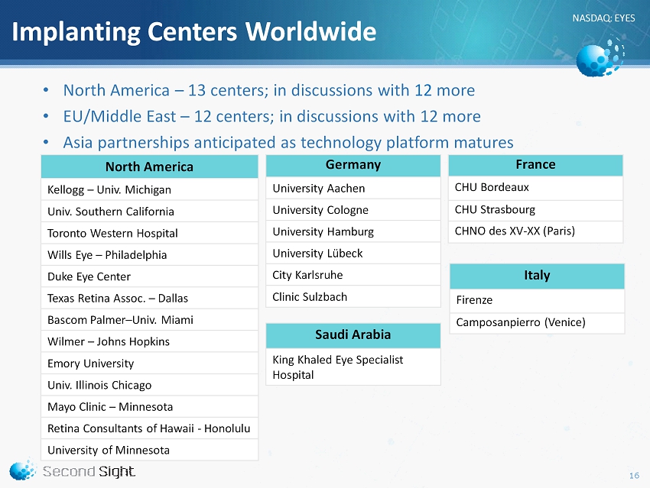Select the 'EU/Middle East – 12 centers' bullet

[271, 116]
